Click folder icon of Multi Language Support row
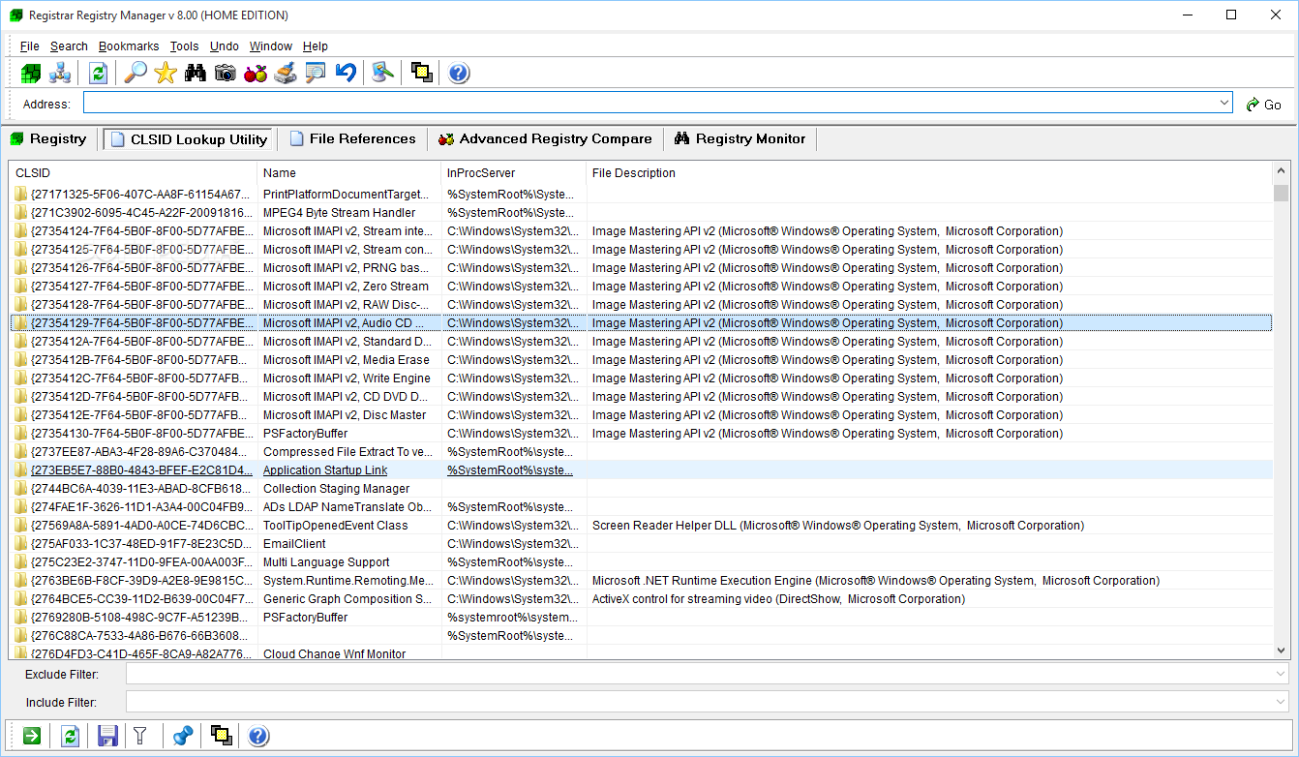 tap(21, 562)
